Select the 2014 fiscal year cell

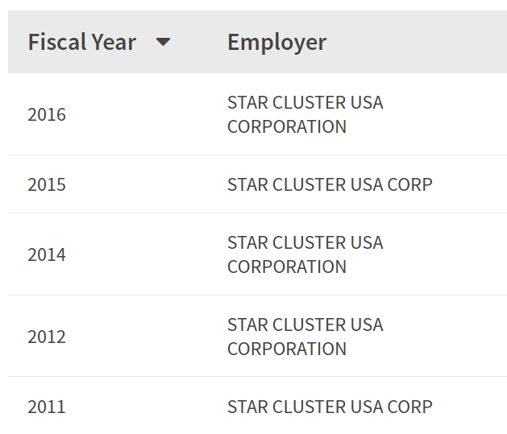coord(47,254)
